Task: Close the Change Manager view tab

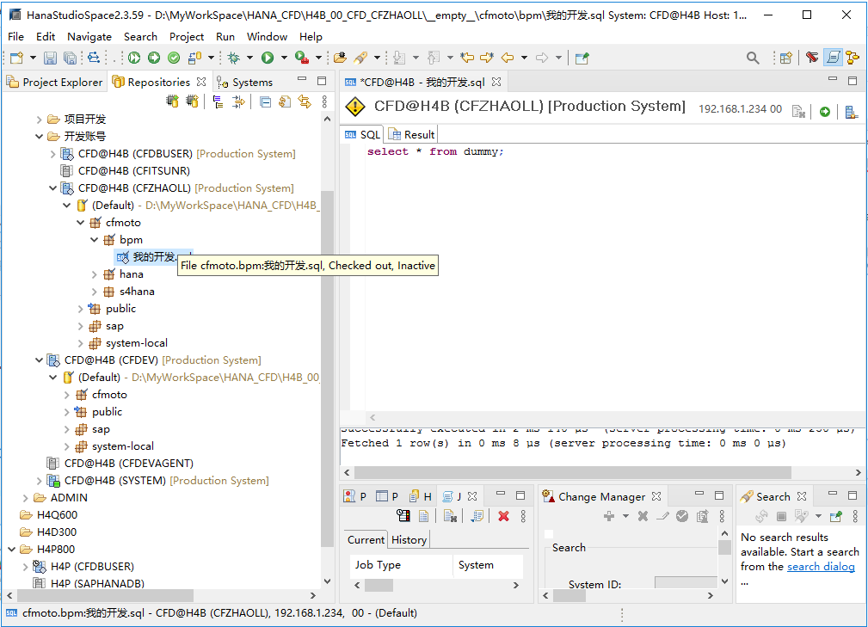Action: click(656, 496)
